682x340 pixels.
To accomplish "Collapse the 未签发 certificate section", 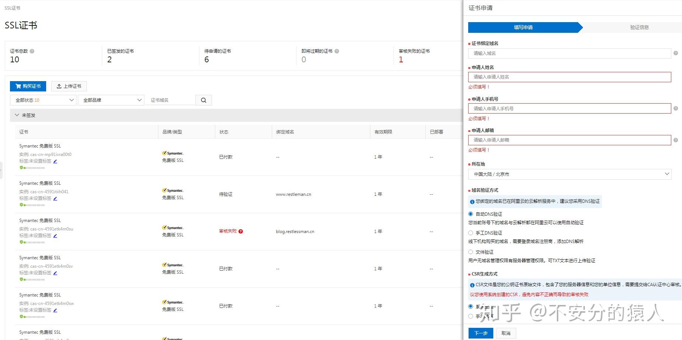I will pos(17,115).
